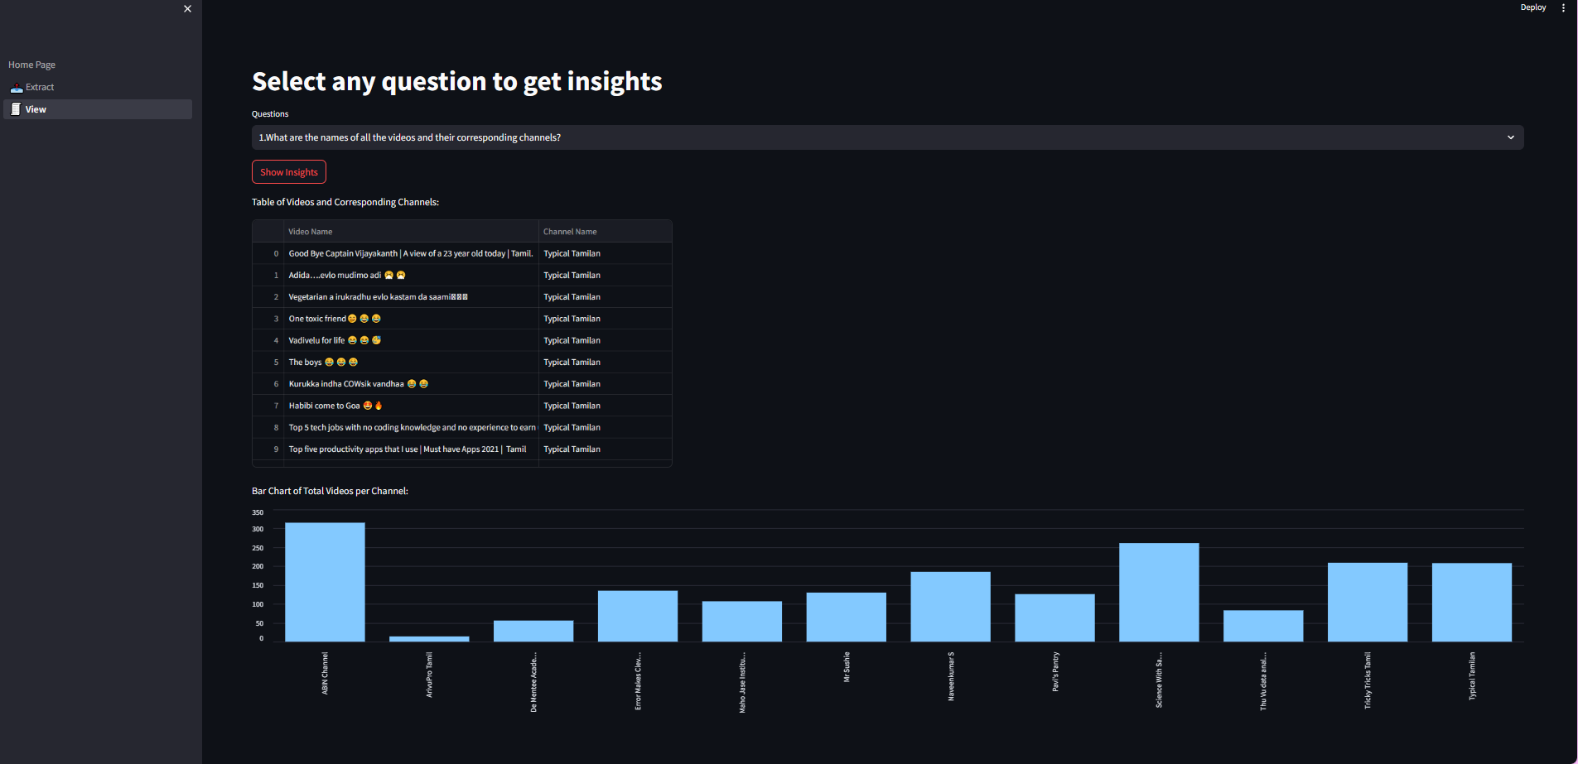Click the Tricky Tricks Tamil bar
1578x764 pixels.
coord(1367,602)
